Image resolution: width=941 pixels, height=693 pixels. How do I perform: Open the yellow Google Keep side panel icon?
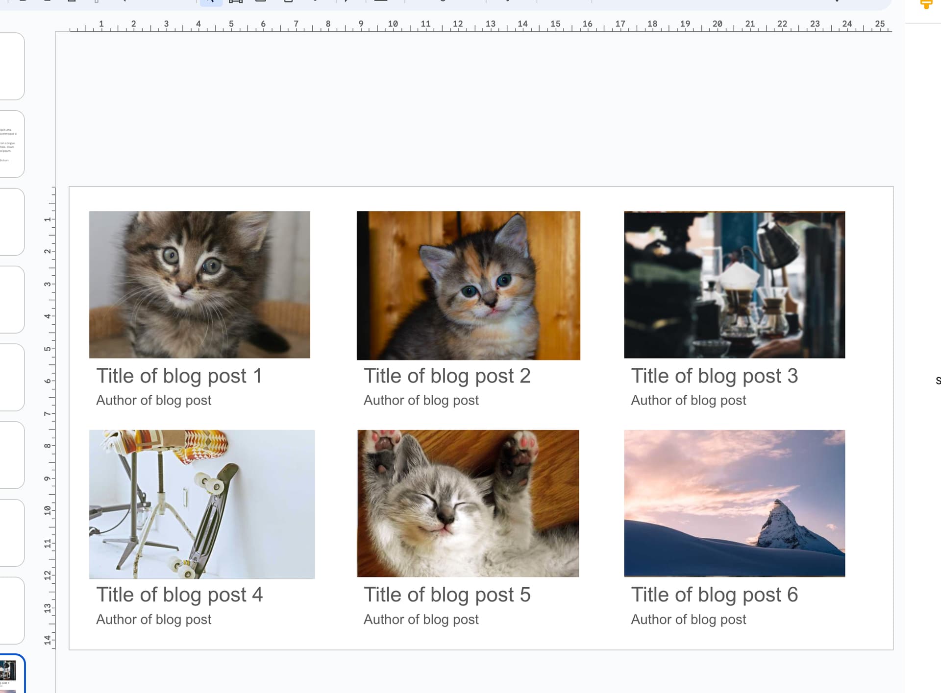pyautogui.click(x=926, y=5)
